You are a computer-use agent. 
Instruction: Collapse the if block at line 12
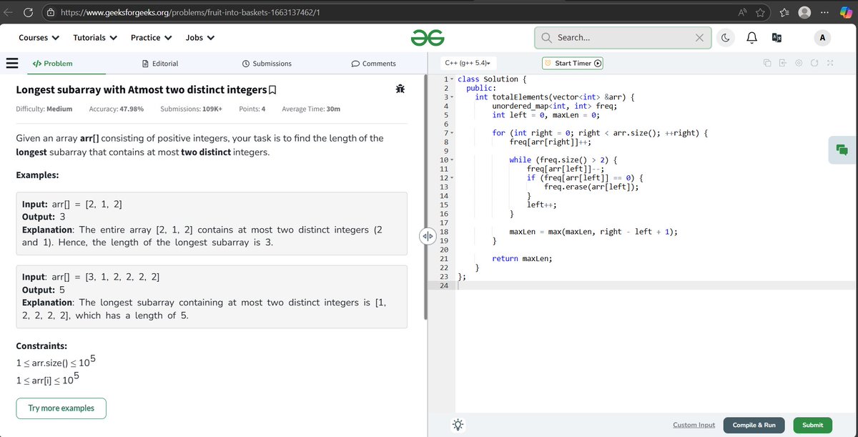(x=452, y=178)
